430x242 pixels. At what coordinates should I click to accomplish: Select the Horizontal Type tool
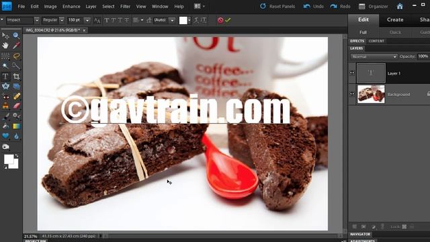coord(5,76)
